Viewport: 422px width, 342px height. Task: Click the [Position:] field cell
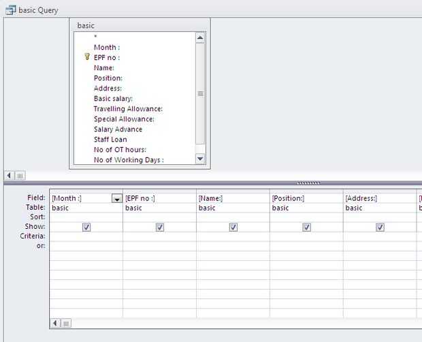(x=306, y=198)
